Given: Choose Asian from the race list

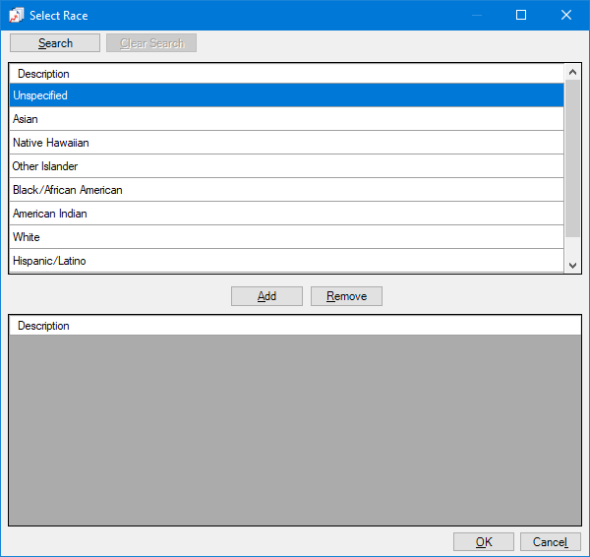Looking at the screenshot, I should [285, 119].
